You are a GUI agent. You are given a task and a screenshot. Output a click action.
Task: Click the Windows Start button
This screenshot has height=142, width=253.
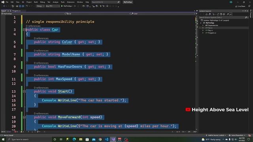(3, 139)
